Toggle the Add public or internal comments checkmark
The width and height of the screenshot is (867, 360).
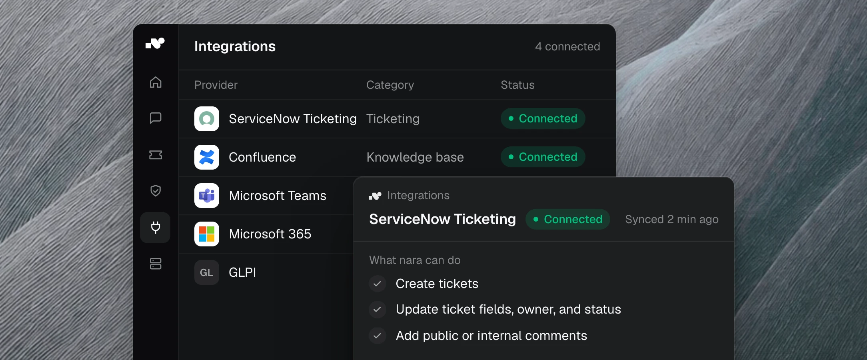[377, 336]
